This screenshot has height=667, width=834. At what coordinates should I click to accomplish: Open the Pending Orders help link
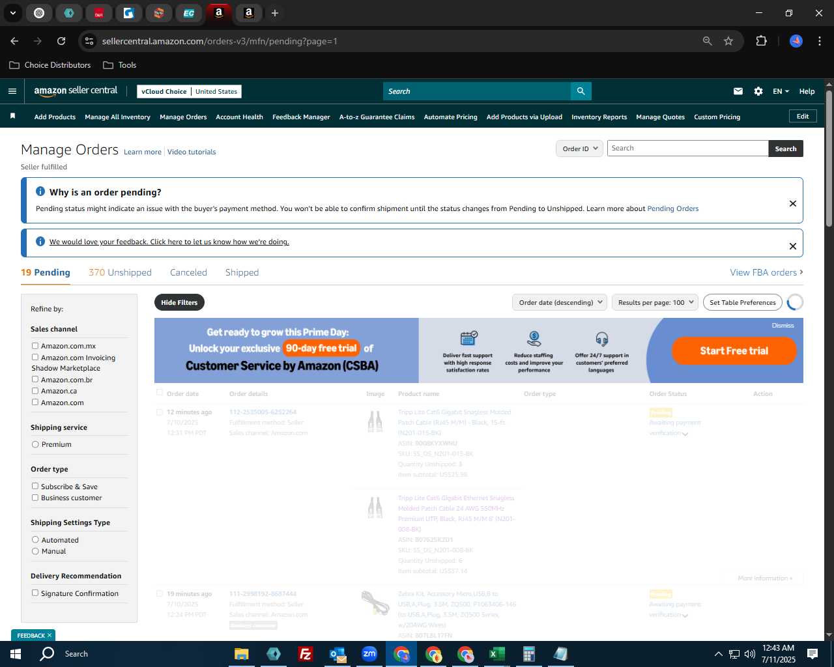[672, 208]
